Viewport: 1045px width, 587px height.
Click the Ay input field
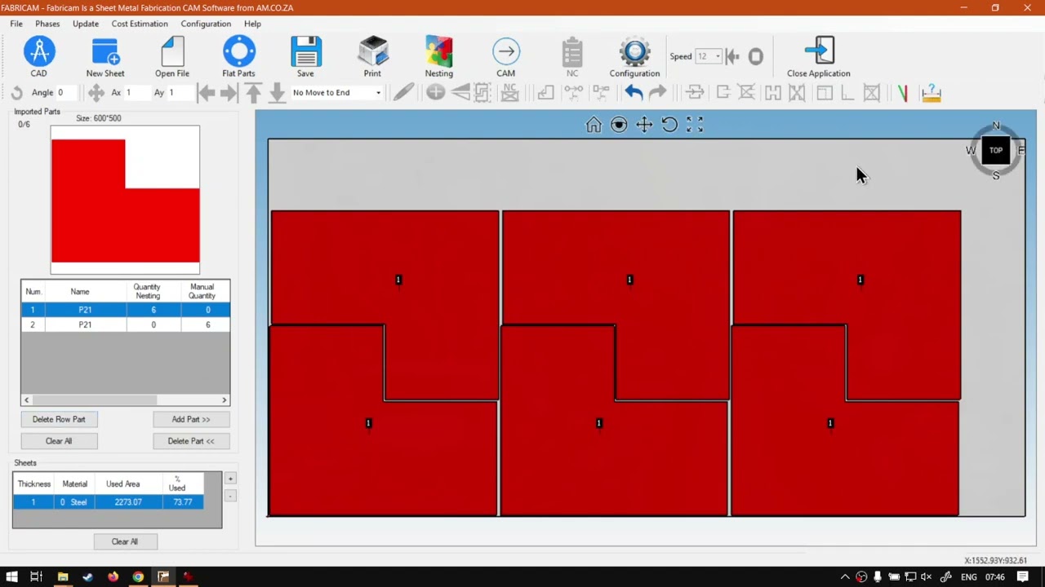[x=179, y=93]
